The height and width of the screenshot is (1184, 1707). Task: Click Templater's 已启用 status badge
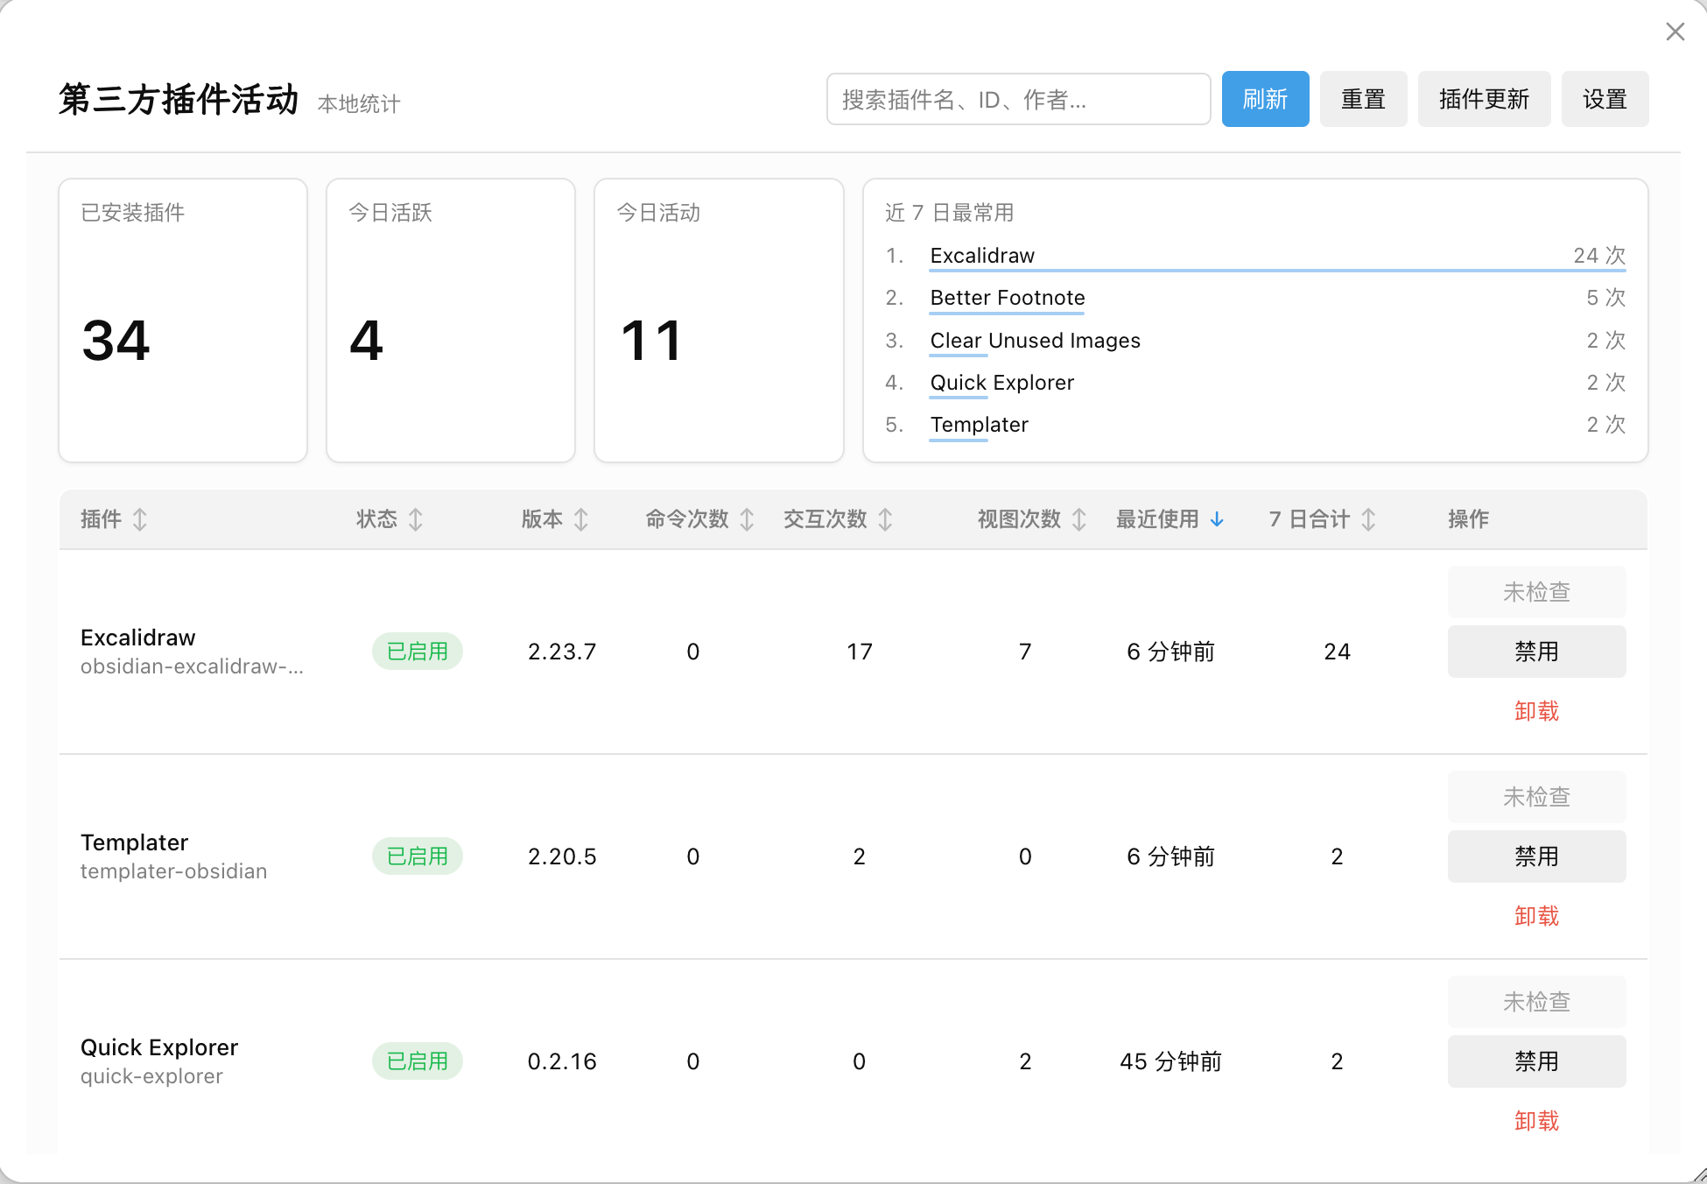click(x=418, y=856)
